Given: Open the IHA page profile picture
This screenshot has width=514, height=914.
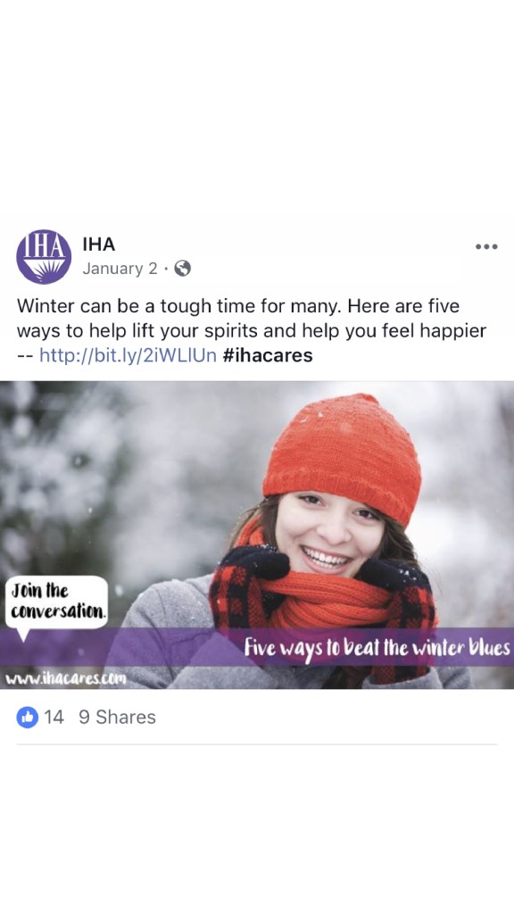Looking at the screenshot, I should click(44, 256).
